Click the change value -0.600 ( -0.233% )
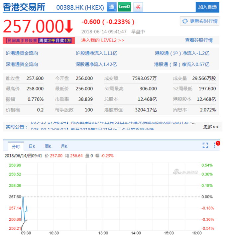The image size is (226, 235). coord(108,22)
